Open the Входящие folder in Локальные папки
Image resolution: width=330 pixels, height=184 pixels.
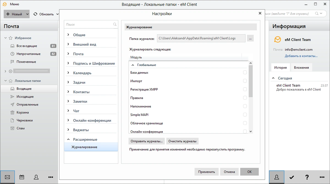[29, 89]
